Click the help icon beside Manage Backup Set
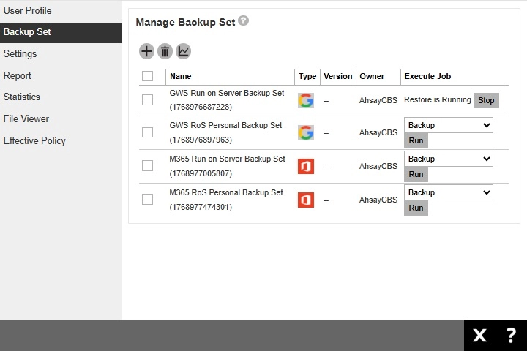Screen dimensions: 527x351 244,21
